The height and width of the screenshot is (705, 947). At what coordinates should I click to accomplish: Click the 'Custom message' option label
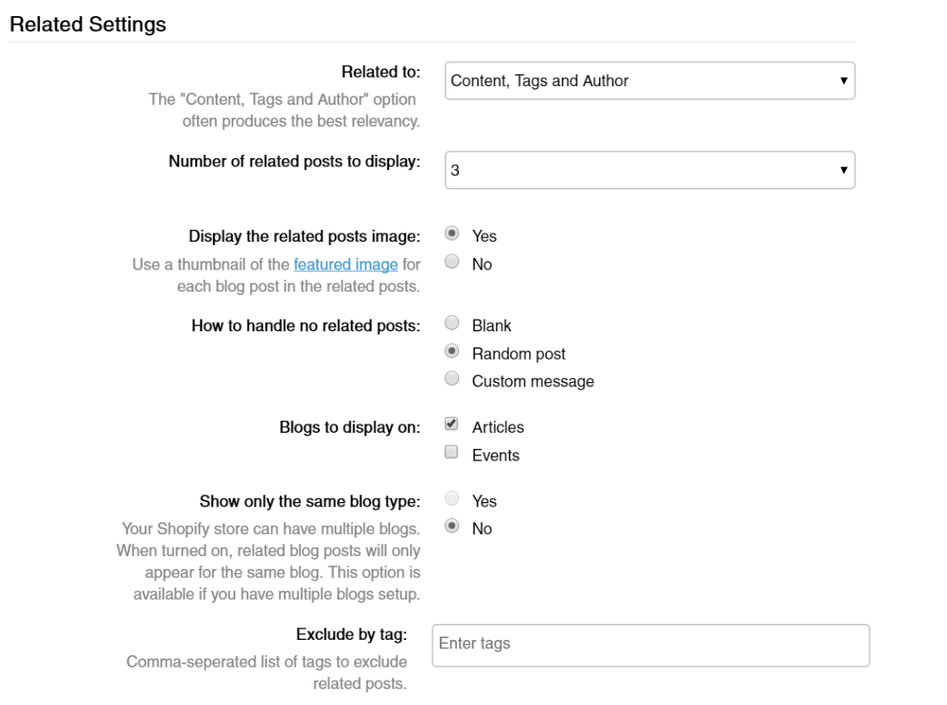pyautogui.click(x=533, y=381)
